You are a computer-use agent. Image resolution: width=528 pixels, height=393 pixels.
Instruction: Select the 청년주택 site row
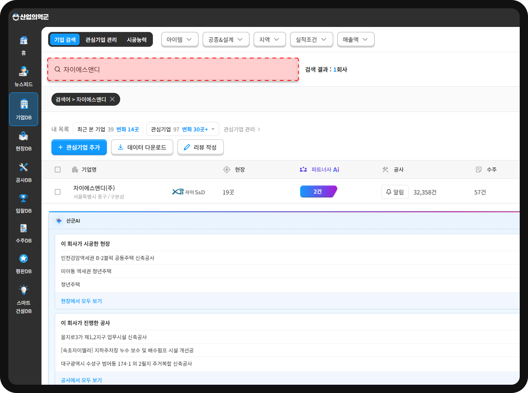pyautogui.click(x=70, y=284)
